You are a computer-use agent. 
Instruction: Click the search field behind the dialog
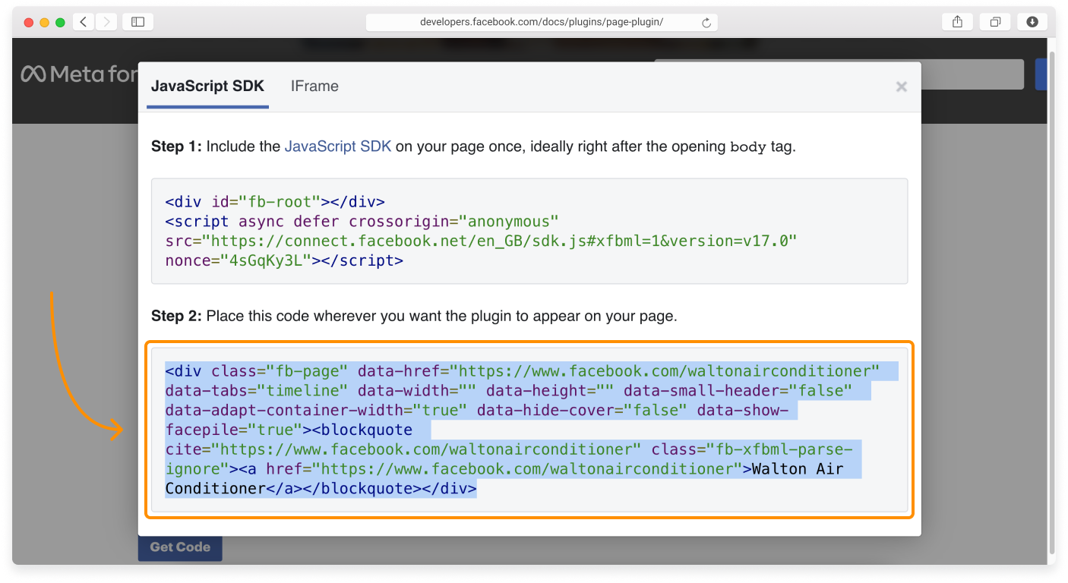(972, 74)
